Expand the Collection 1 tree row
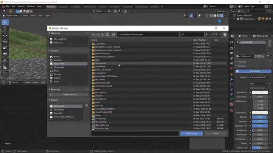273x153 pixels. click(x=234, y=19)
